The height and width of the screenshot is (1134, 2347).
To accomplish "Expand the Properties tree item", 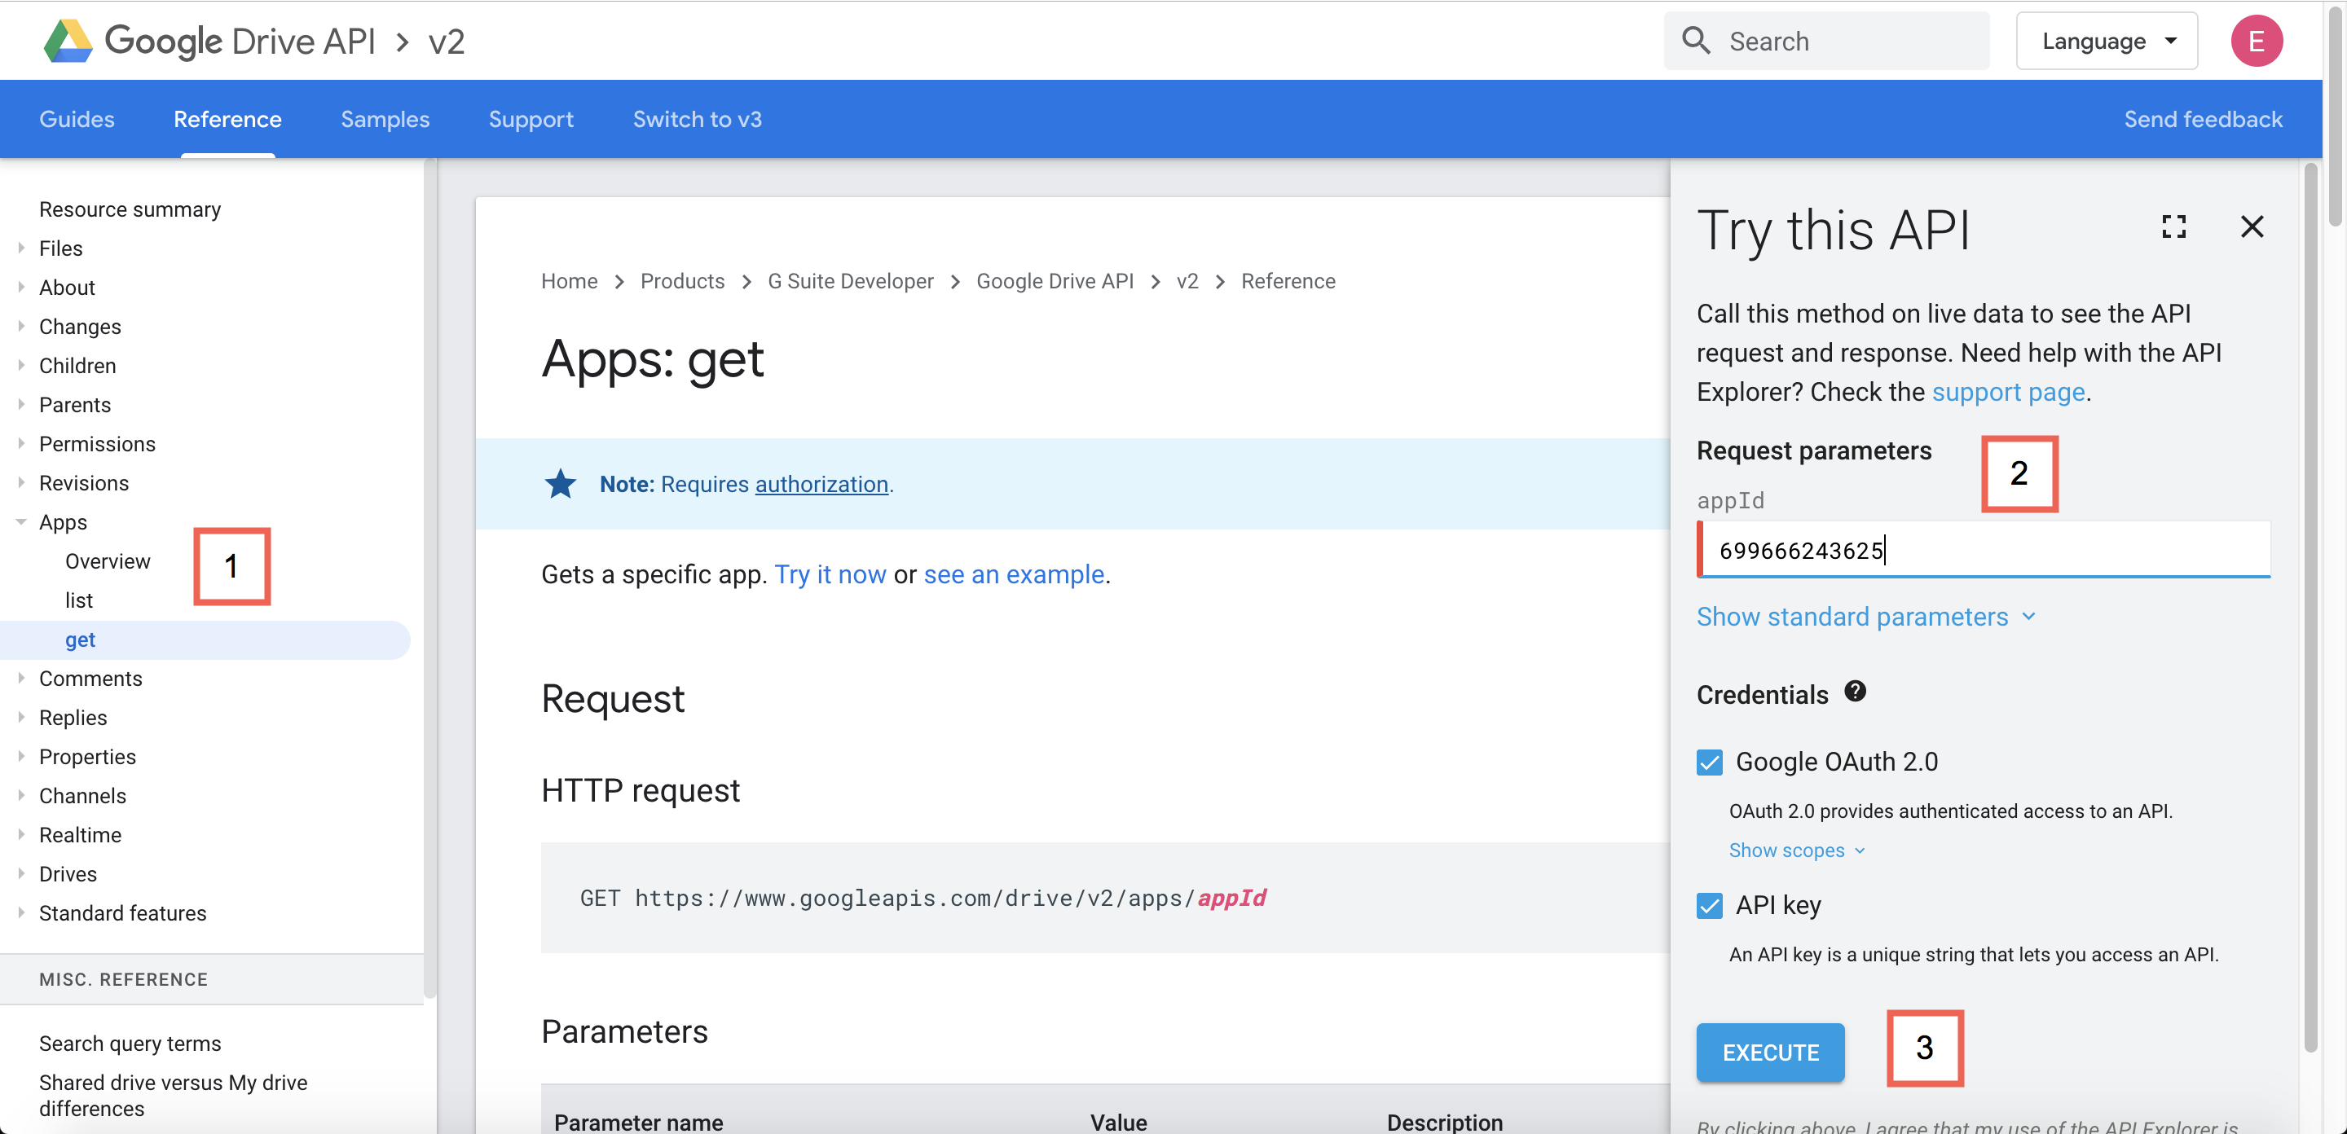I will click(21, 756).
